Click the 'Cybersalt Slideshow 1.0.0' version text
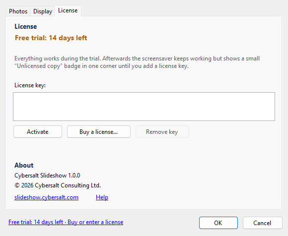The width and height of the screenshot is (288, 236). (x=47, y=176)
